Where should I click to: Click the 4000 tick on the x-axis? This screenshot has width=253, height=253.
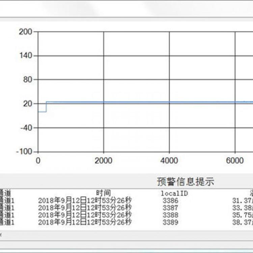click(169, 161)
